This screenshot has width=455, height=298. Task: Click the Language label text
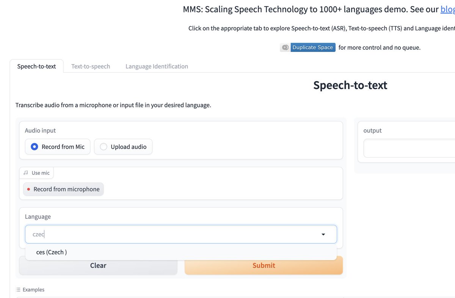coord(38,216)
